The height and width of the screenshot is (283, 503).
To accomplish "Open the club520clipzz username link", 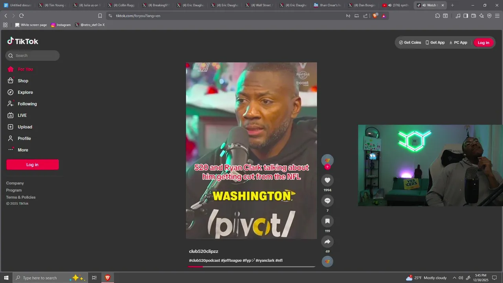I will (x=204, y=251).
